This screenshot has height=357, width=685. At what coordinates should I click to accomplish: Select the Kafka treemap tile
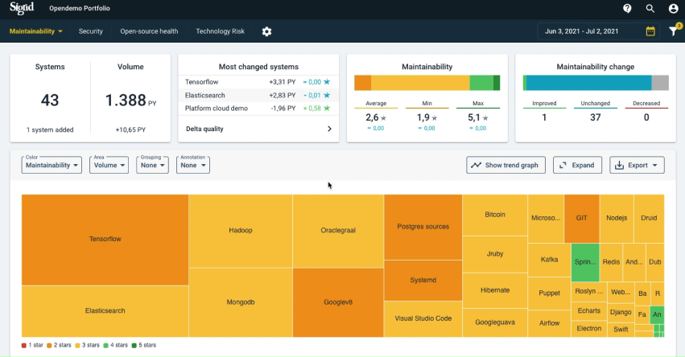pyautogui.click(x=549, y=261)
